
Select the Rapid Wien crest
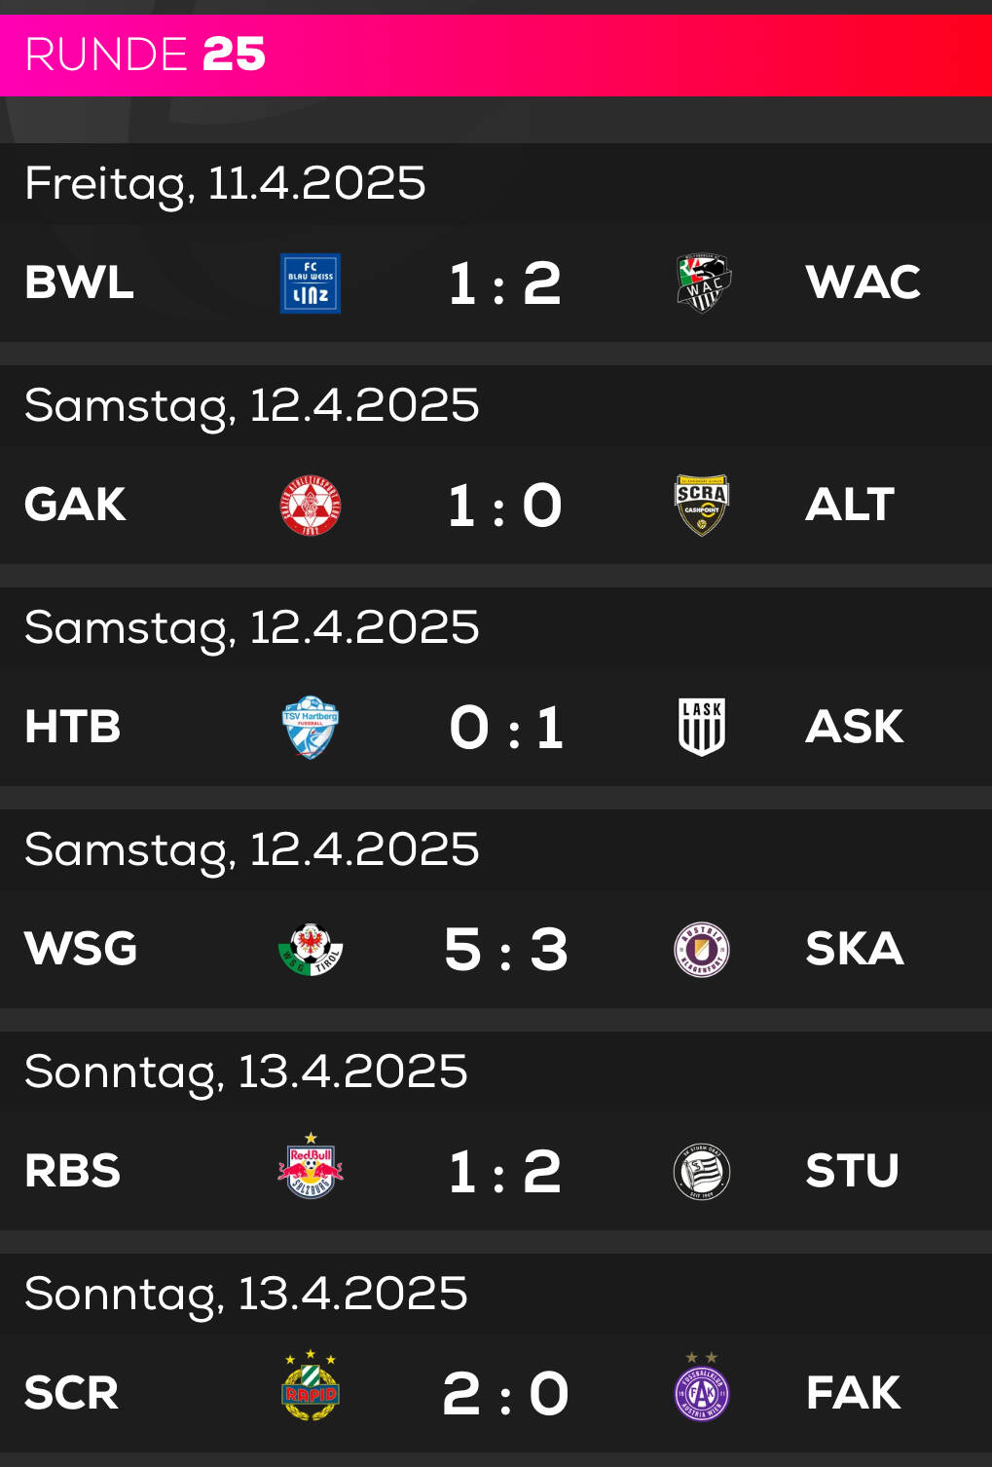coord(311,1386)
